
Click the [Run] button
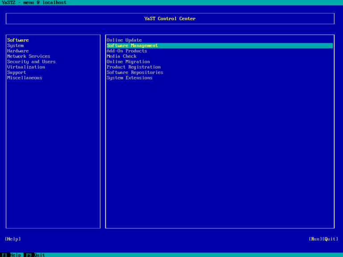[x=315, y=239]
